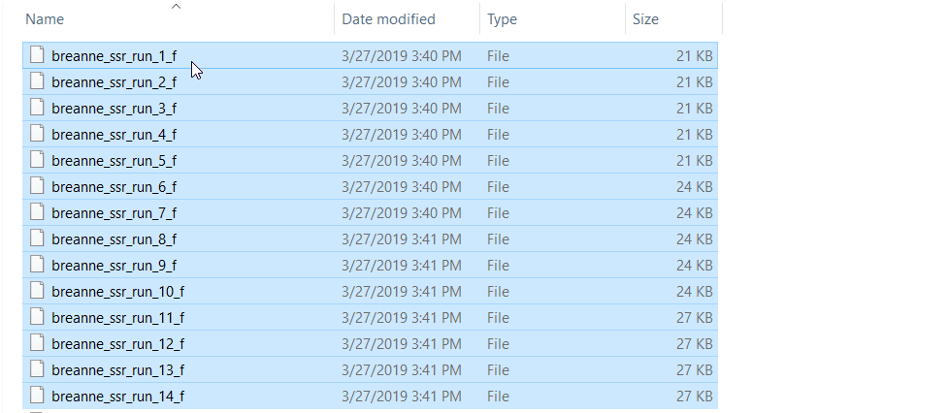
Task: Click the modified date of breanne_ssr_run_1_f
Action: [x=402, y=56]
